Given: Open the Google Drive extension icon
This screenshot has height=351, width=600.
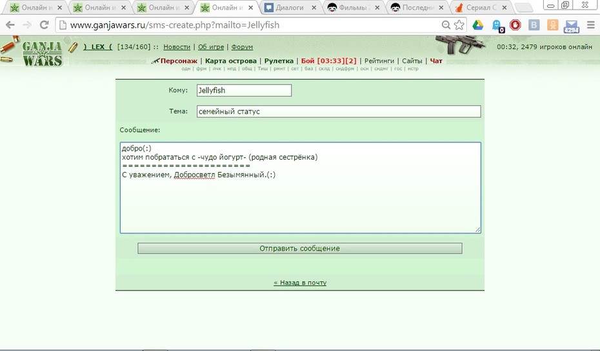Looking at the screenshot, I should [x=477, y=25].
